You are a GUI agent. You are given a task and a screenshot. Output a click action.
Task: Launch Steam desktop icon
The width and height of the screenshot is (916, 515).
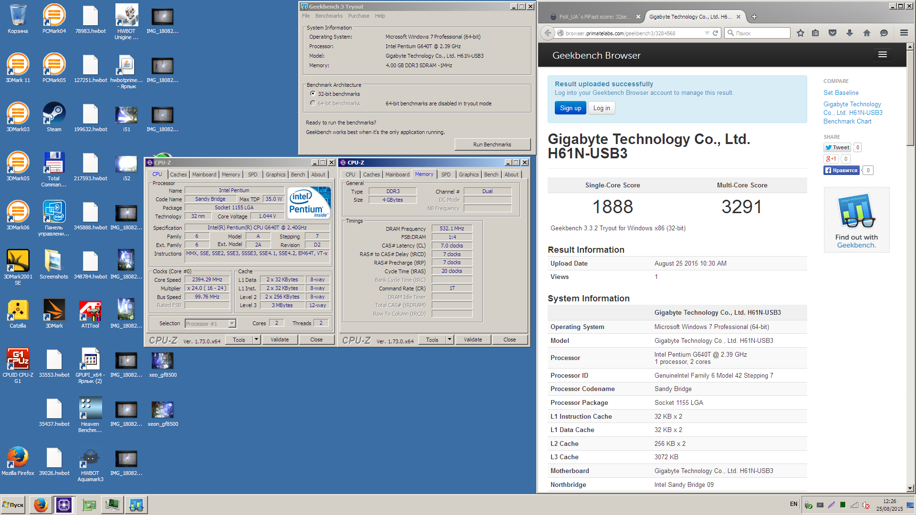pyautogui.click(x=54, y=117)
